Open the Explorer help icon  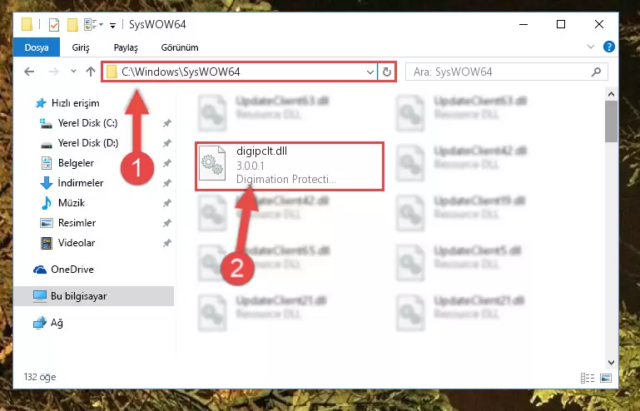[609, 47]
